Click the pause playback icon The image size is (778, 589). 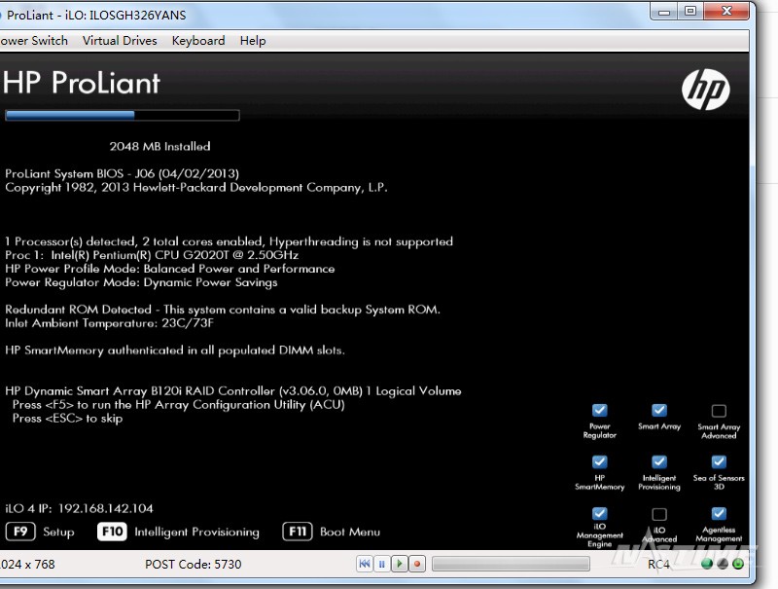[x=382, y=564]
